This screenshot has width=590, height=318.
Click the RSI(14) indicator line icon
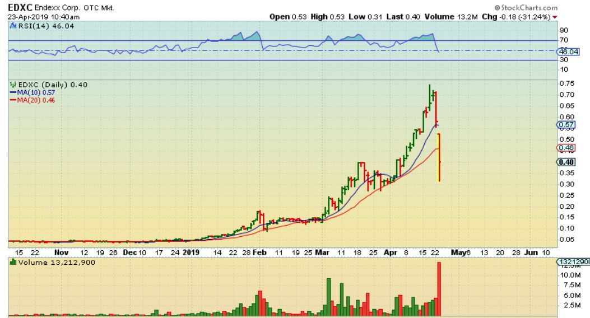coord(13,26)
